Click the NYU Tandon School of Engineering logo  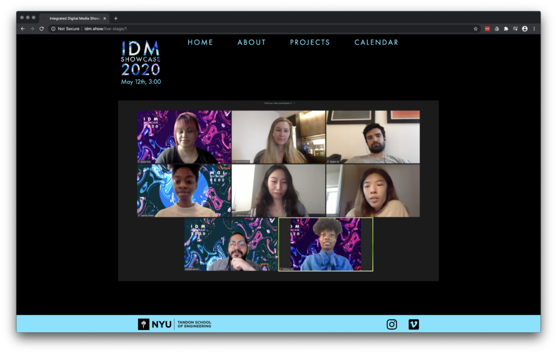(175, 325)
